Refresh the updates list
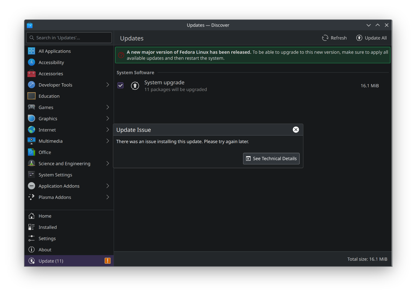This screenshot has height=295, width=416. 334,38
